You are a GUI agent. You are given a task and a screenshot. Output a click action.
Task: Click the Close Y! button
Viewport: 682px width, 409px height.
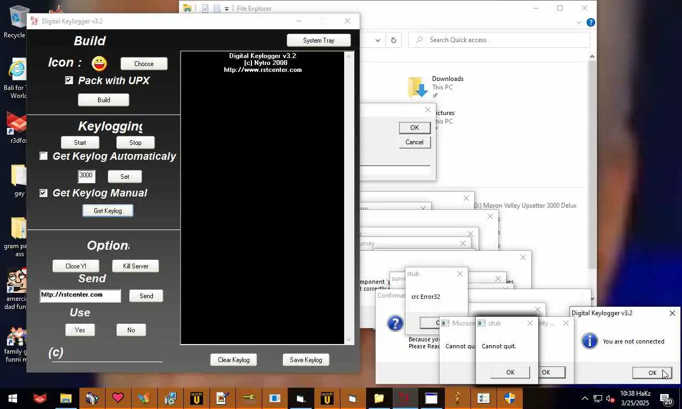click(x=76, y=266)
